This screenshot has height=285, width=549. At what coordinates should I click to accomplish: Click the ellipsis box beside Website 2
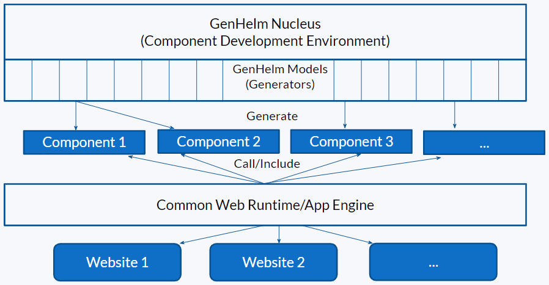pyautogui.click(x=433, y=262)
